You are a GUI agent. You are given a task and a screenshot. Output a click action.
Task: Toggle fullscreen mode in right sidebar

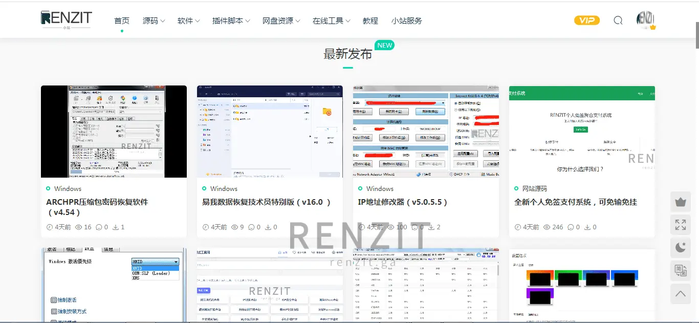coord(680,225)
